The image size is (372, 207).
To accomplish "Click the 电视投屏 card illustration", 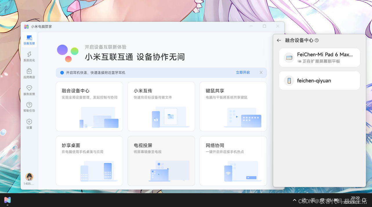I will point(169,171).
